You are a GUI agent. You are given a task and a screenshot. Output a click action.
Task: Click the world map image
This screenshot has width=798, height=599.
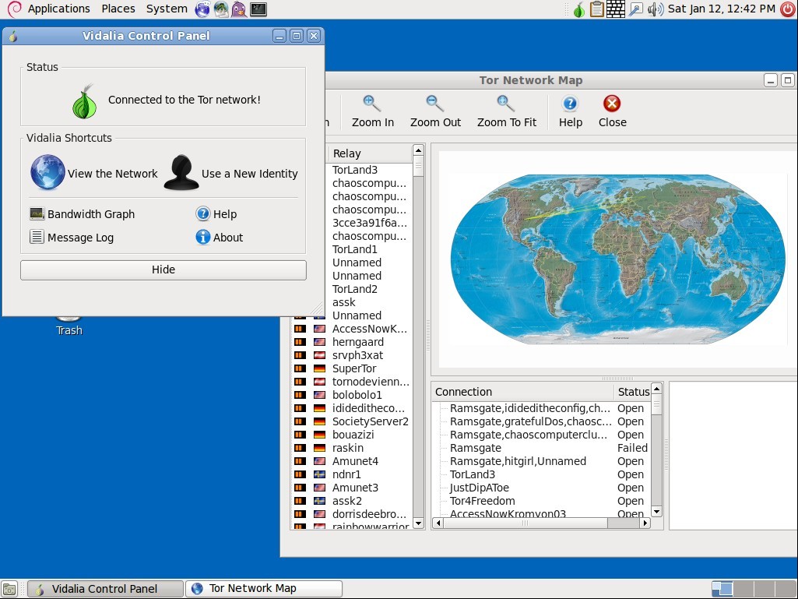click(618, 259)
